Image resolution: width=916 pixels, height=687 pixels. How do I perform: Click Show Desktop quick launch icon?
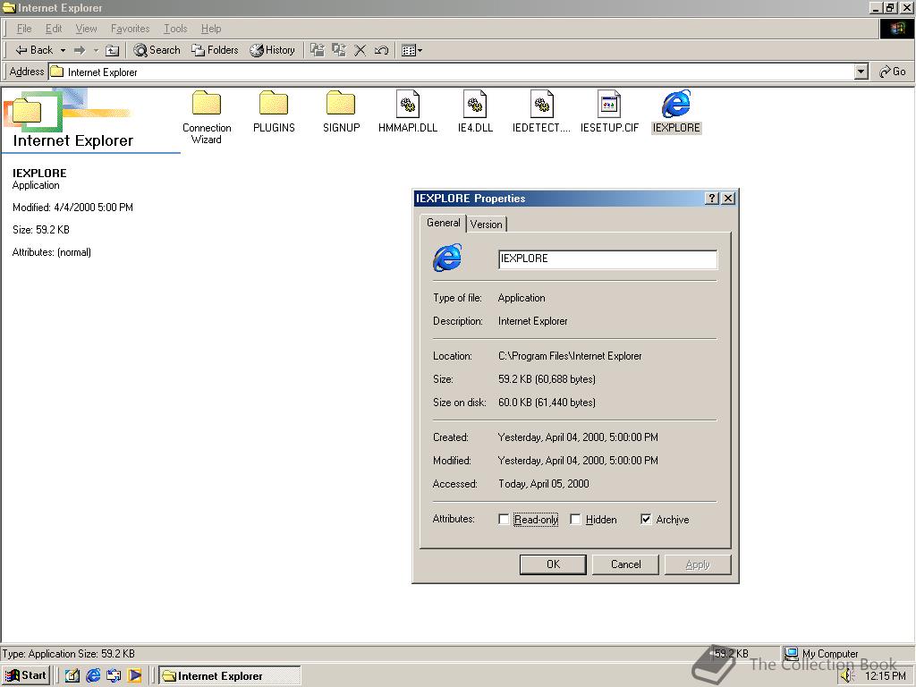72,676
